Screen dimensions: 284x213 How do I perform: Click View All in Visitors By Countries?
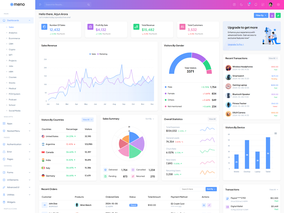pyautogui.click(x=87, y=120)
